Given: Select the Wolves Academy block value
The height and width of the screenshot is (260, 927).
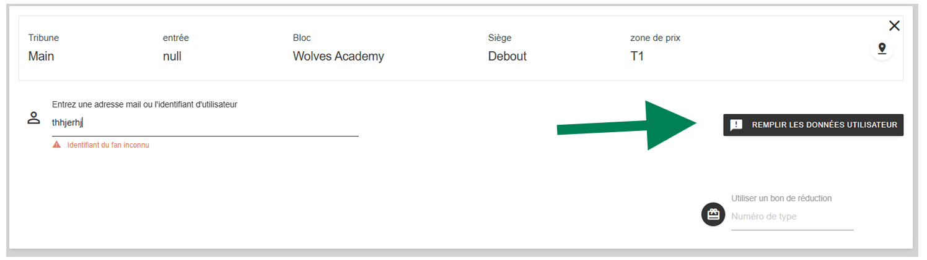Looking at the screenshot, I should click(338, 56).
